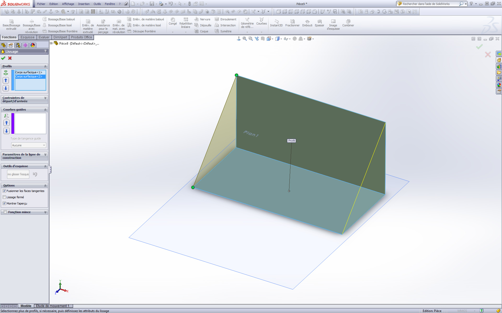This screenshot has height=313, width=502.
Task: Select Corps surfacique<2> in Profils list
Action: pyautogui.click(x=30, y=76)
